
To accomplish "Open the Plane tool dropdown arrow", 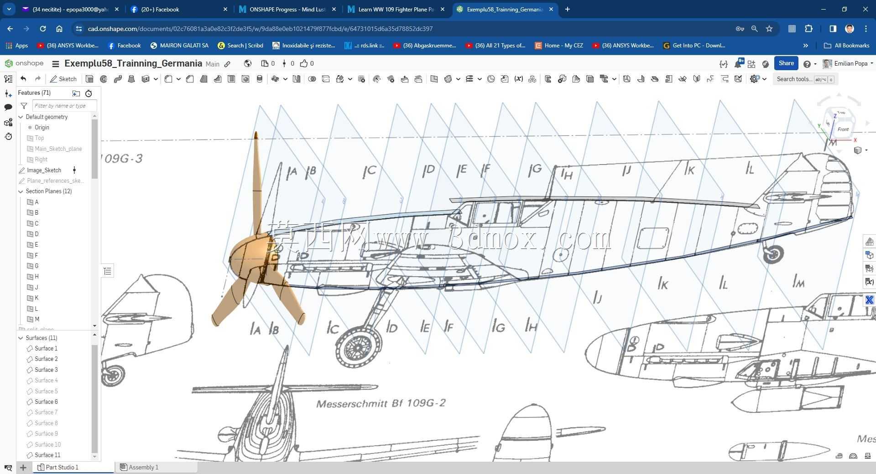I will pos(458,79).
